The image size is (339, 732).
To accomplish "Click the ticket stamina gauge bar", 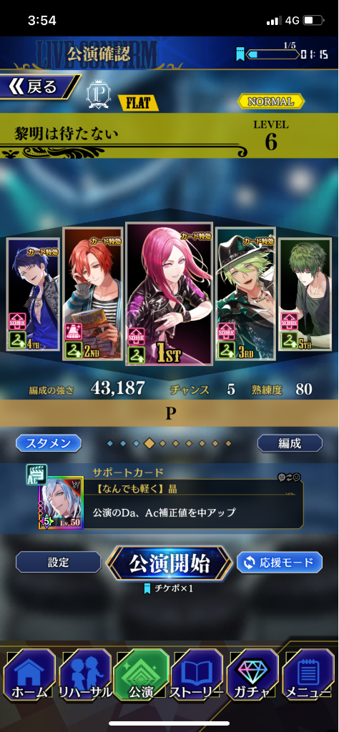I will coord(272,54).
